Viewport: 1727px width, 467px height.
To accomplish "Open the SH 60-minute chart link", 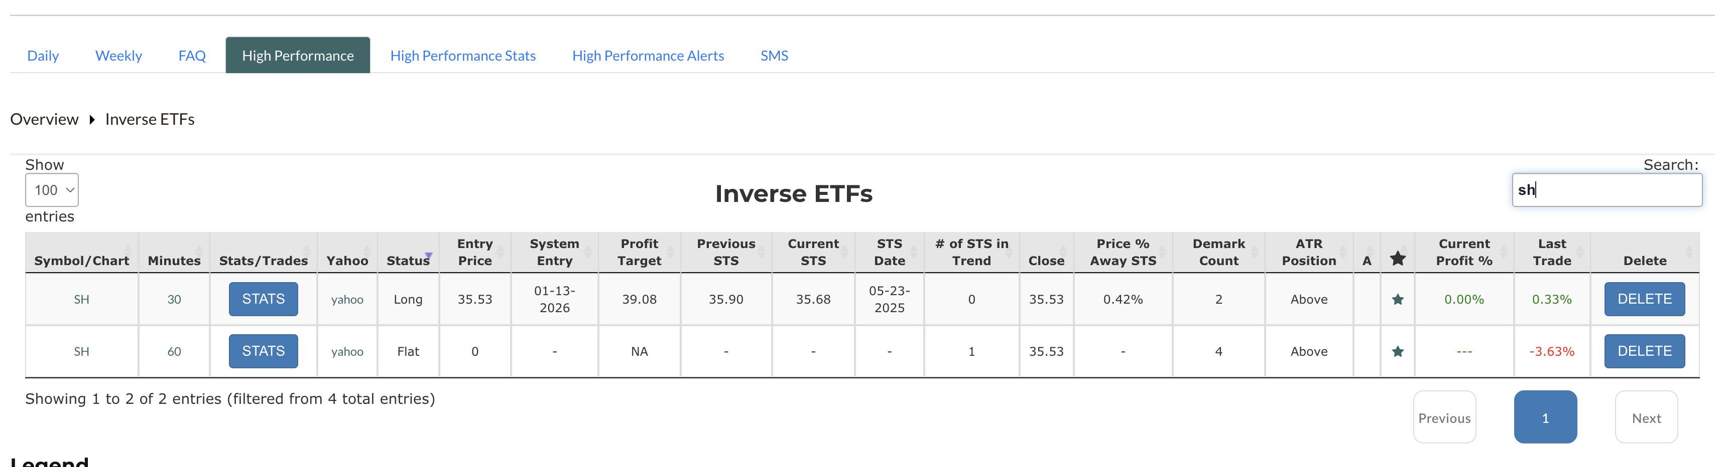I will pyautogui.click(x=81, y=352).
